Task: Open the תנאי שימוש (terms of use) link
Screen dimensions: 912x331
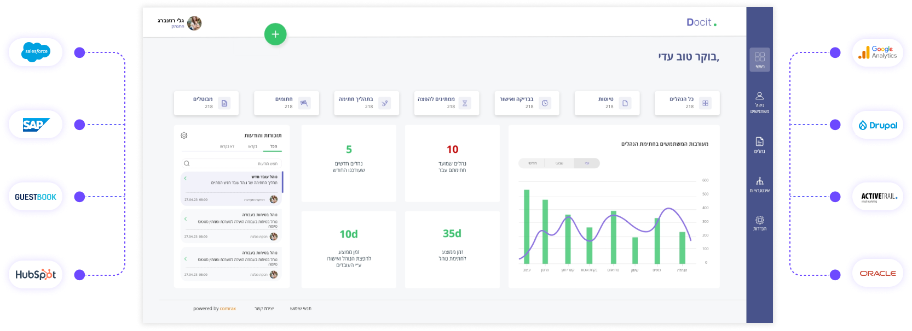Action: 301,309
